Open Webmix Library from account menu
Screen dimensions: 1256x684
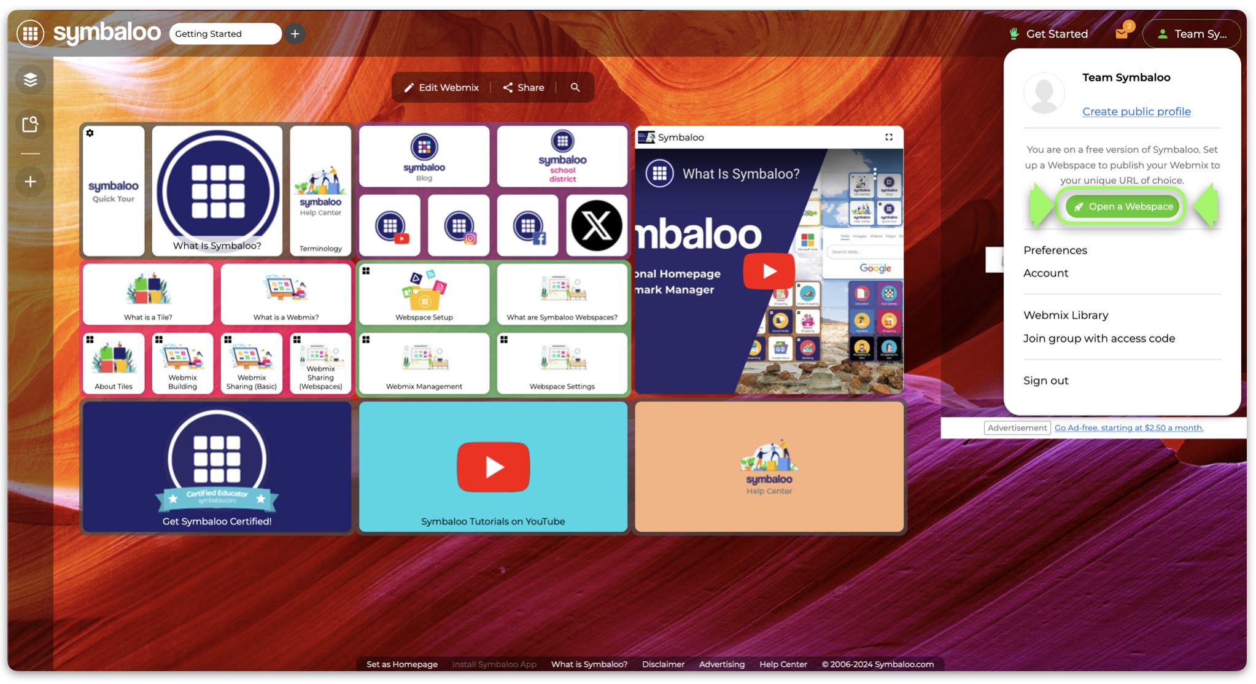click(1066, 315)
